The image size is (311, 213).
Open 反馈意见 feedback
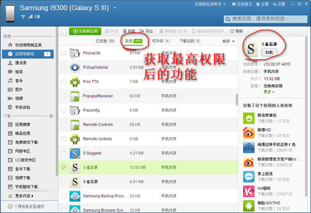[242, 4]
